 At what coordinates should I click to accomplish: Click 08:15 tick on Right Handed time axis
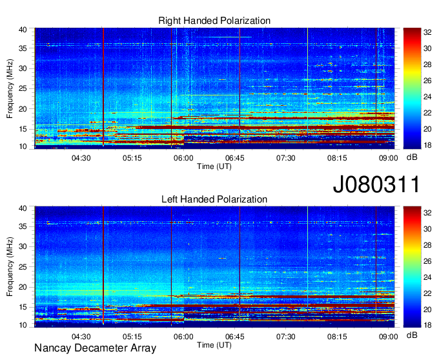(337, 158)
